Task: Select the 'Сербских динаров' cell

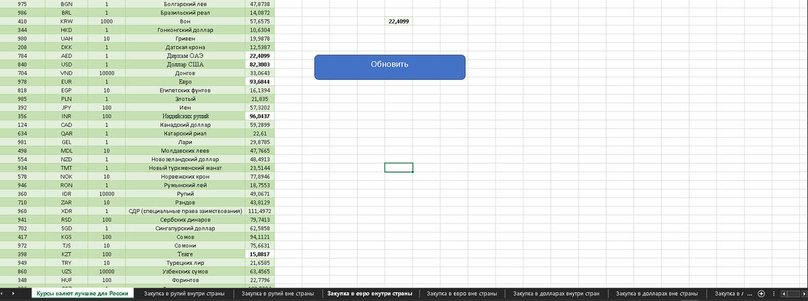Action: coord(185,220)
